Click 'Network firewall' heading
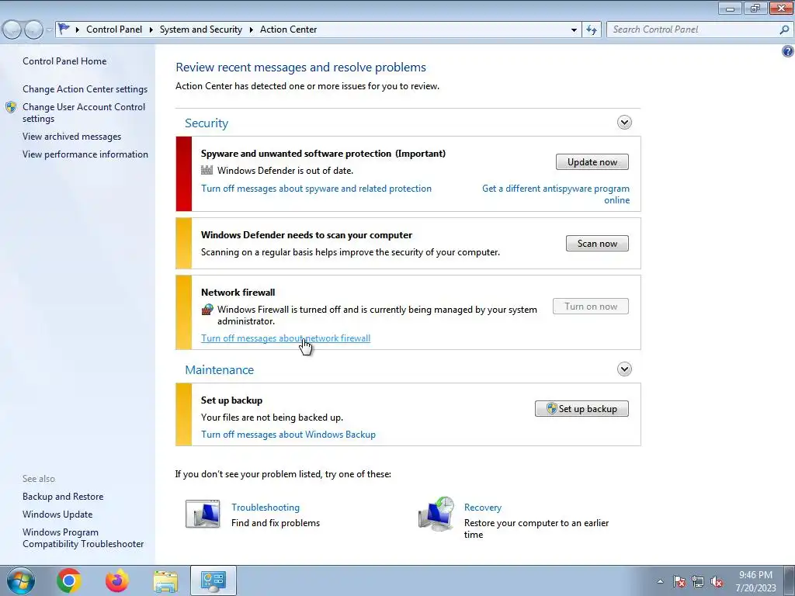Viewport: 795px width, 596px height. (x=238, y=293)
